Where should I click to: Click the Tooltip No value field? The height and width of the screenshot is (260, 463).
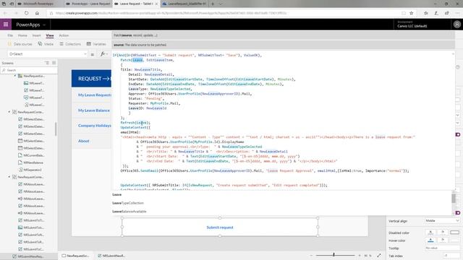click(x=442, y=248)
